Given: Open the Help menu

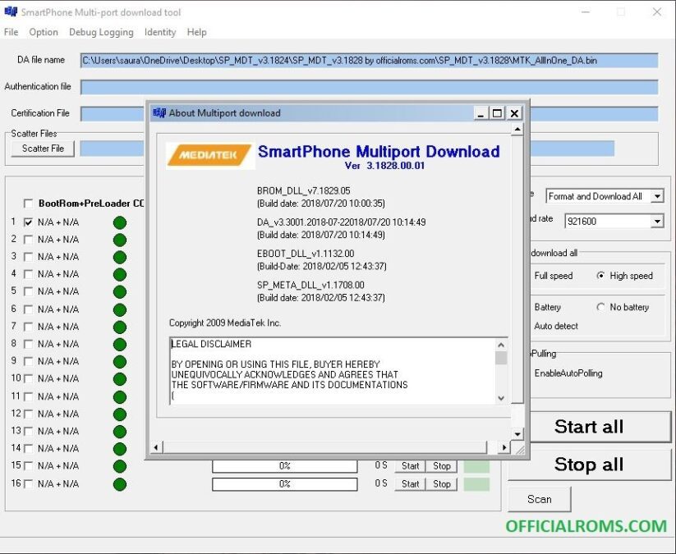Looking at the screenshot, I should (196, 32).
